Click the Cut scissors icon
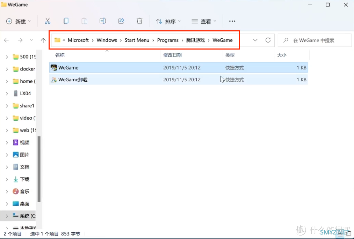This screenshot has height=239, width=354. point(48,21)
